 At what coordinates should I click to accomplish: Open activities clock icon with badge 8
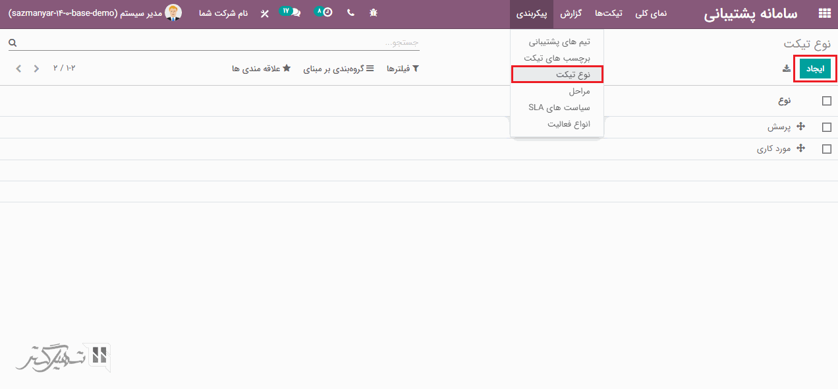pyautogui.click(x=325, y=13)
